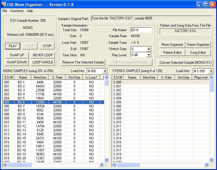The width and height of the screenshot is (217, 170).
Task: Select stereo slot S.019
Action: [x=161, y=158]
